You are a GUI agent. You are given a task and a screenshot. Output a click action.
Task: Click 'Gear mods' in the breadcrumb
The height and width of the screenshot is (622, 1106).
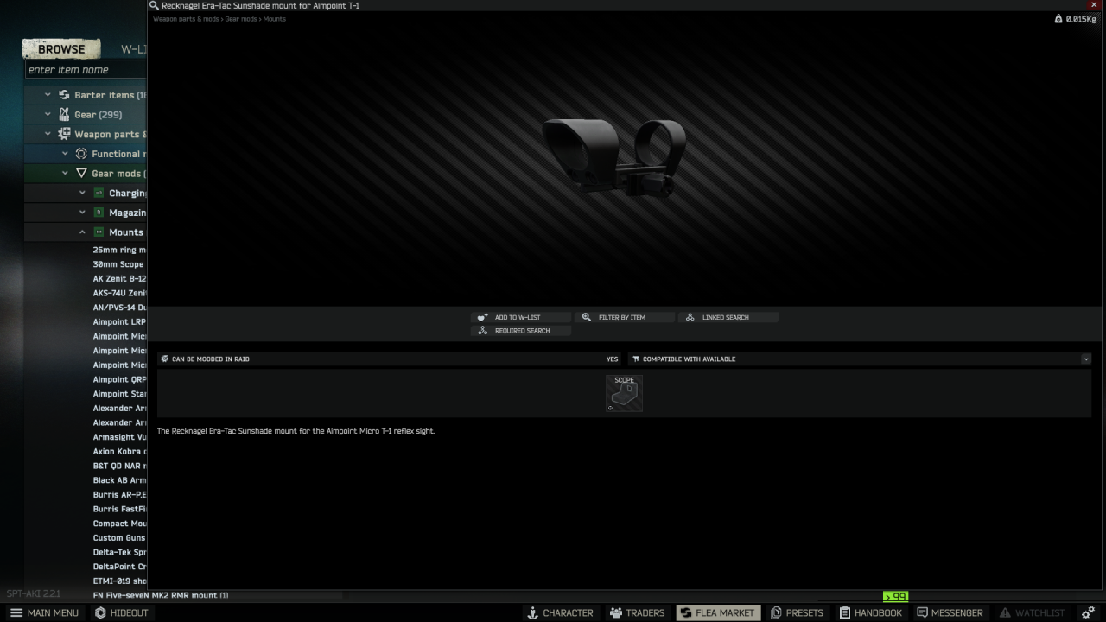pyautogui.click(x=241, y=19)
